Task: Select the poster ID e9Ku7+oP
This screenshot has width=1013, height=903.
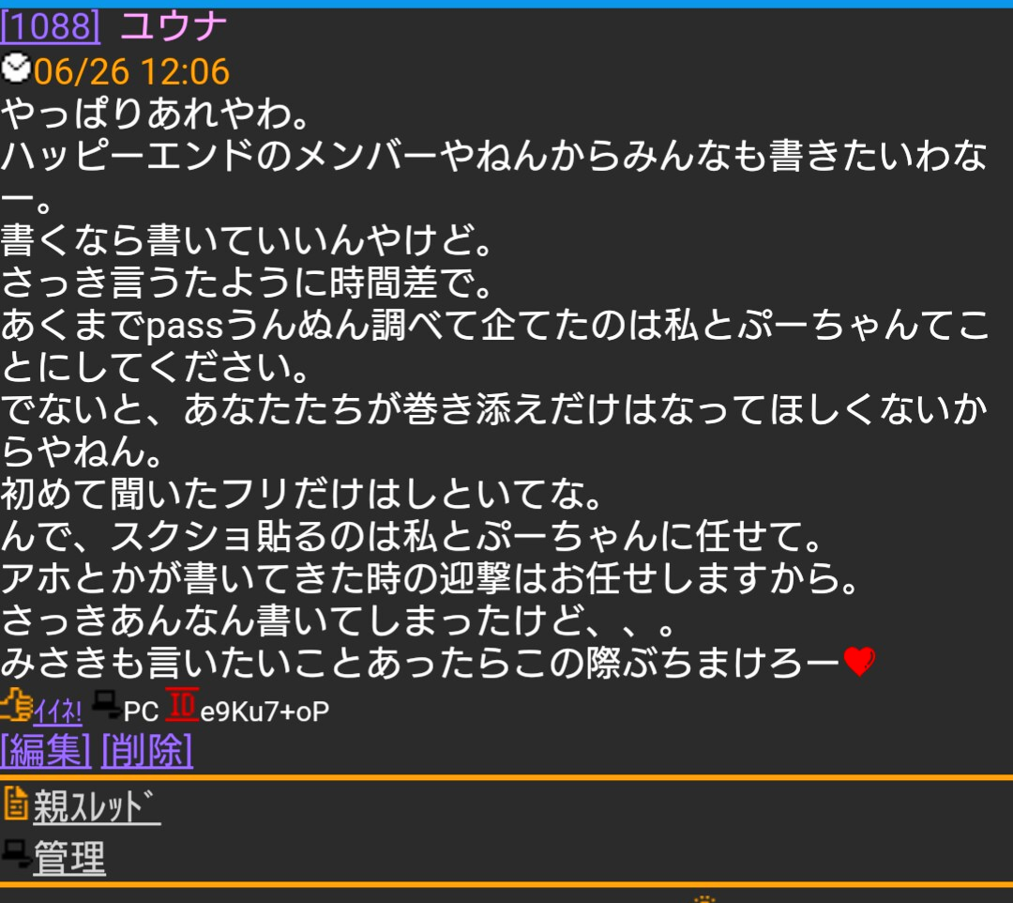Action: (265, 712)
